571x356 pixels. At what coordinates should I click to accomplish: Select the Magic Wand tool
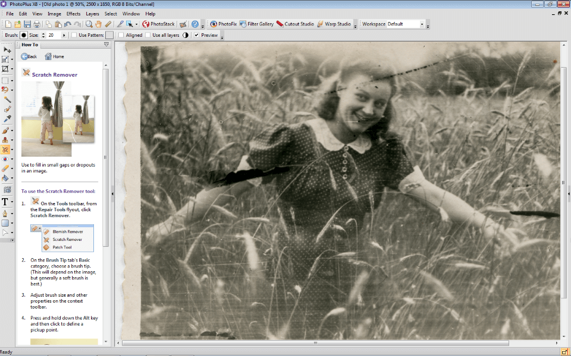pyautogui.click(x=7, y=100)
